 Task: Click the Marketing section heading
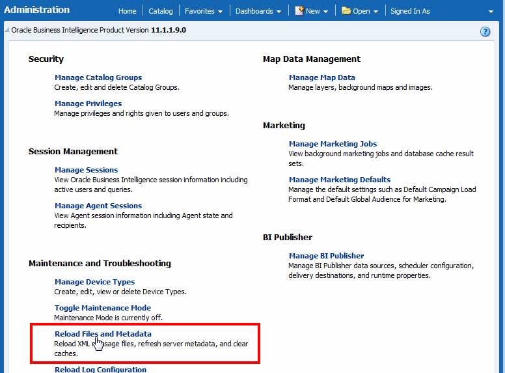point(284,125)
